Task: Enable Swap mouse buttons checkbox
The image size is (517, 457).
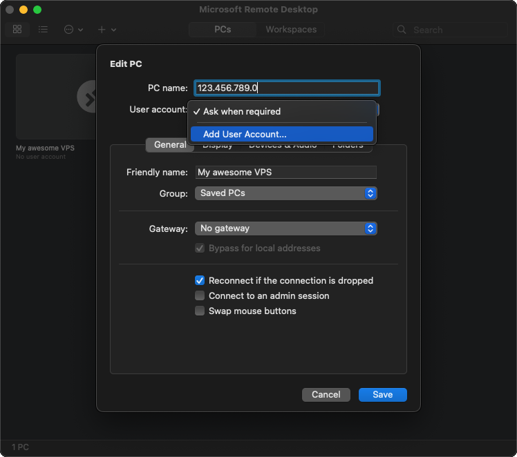Action: (x=200, y=311)
